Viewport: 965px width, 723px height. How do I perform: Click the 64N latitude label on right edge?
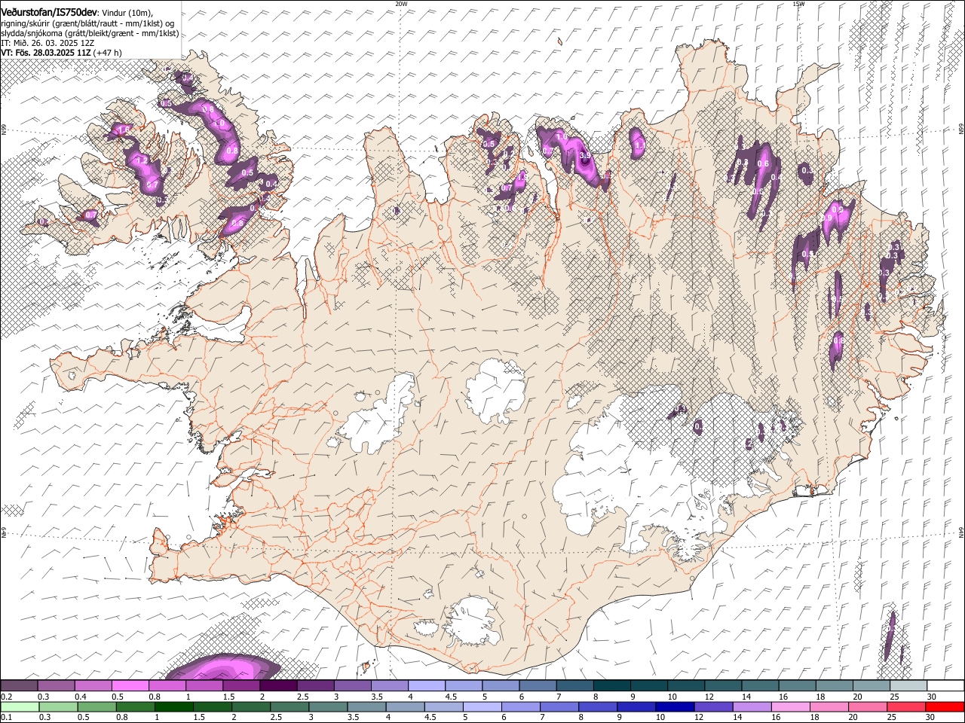coord(961,531)
